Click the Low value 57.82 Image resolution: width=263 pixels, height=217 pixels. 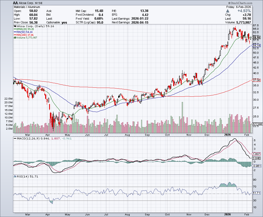[33, 19]
